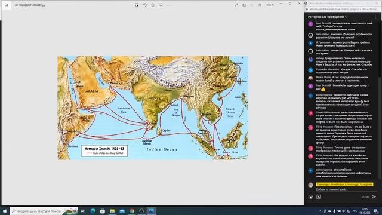
Task: Switch to Google Chrome on taskbar
Action: (x=132, y=211)
